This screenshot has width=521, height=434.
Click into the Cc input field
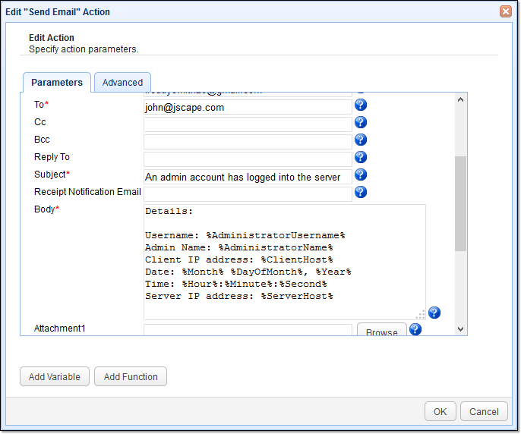coord(248,124)
